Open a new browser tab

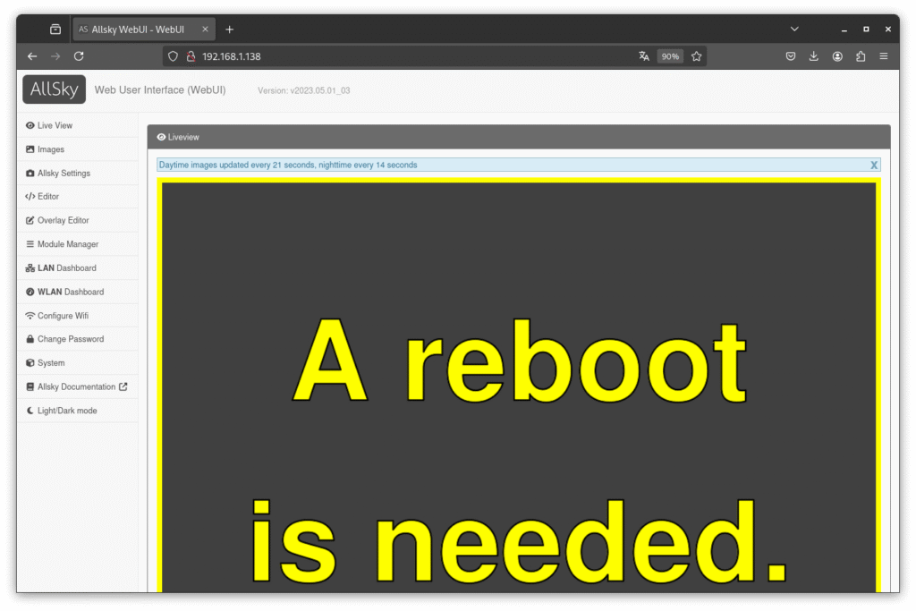point(229,30)
